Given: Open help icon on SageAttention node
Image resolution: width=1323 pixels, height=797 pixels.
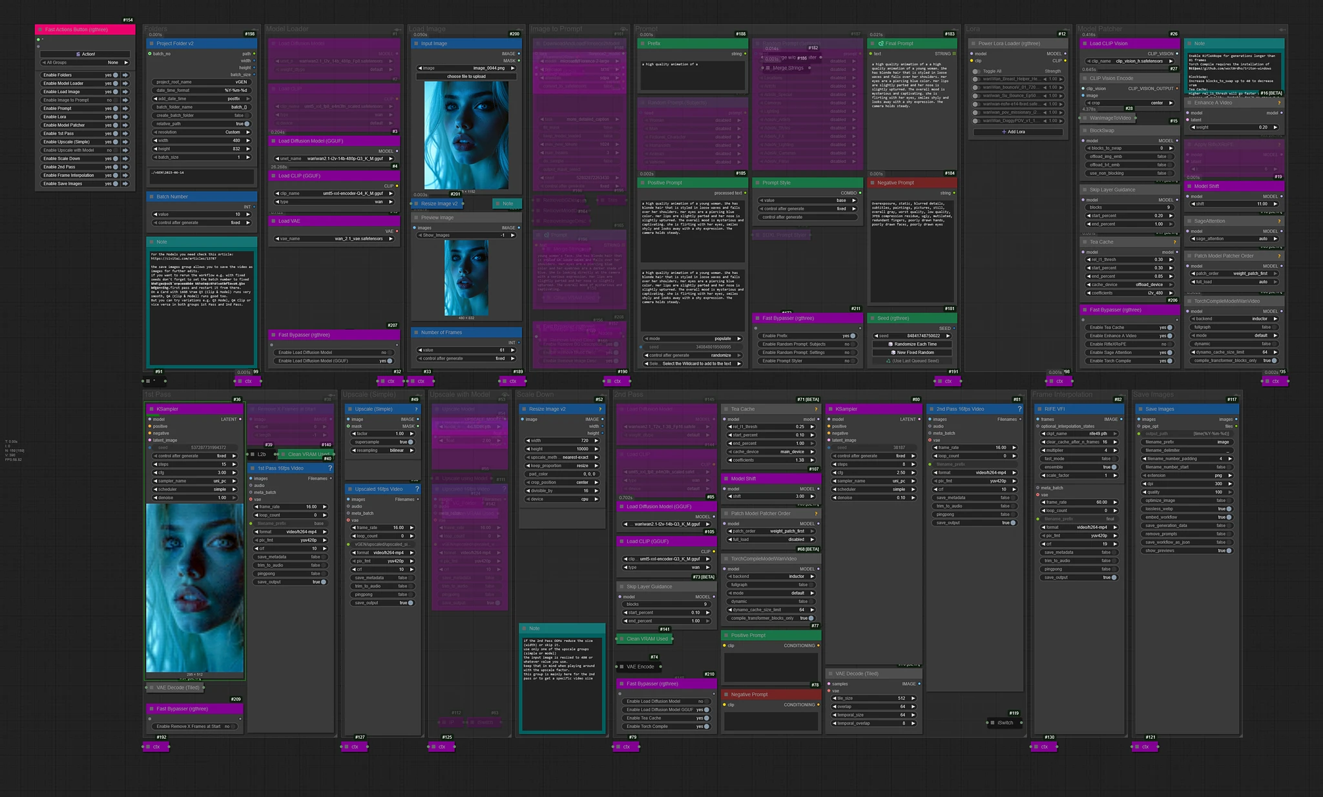Looking at the screenshot, I should 1279,221.
